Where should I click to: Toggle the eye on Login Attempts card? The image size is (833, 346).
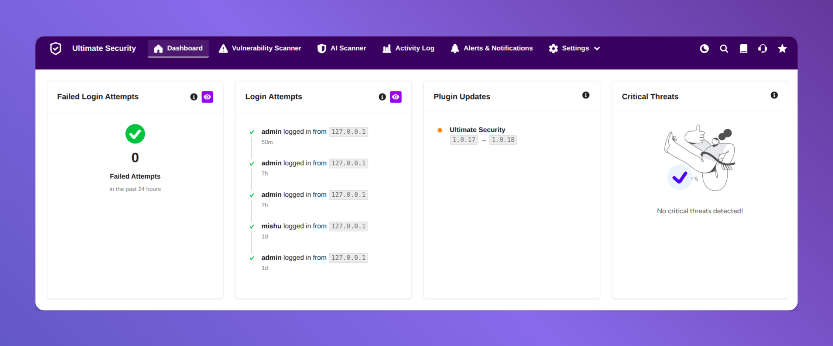(396, 97)
